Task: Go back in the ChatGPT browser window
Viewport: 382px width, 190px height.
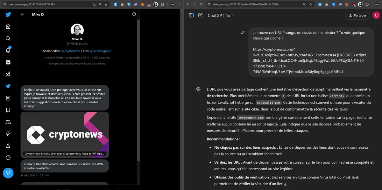Action: click(187, 4)
